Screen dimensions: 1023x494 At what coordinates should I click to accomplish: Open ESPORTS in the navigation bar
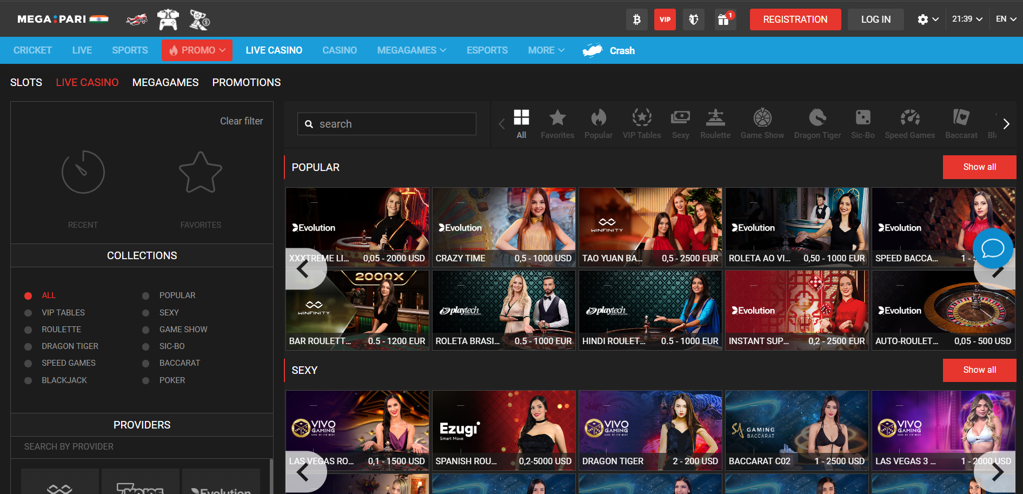(487, 50)
